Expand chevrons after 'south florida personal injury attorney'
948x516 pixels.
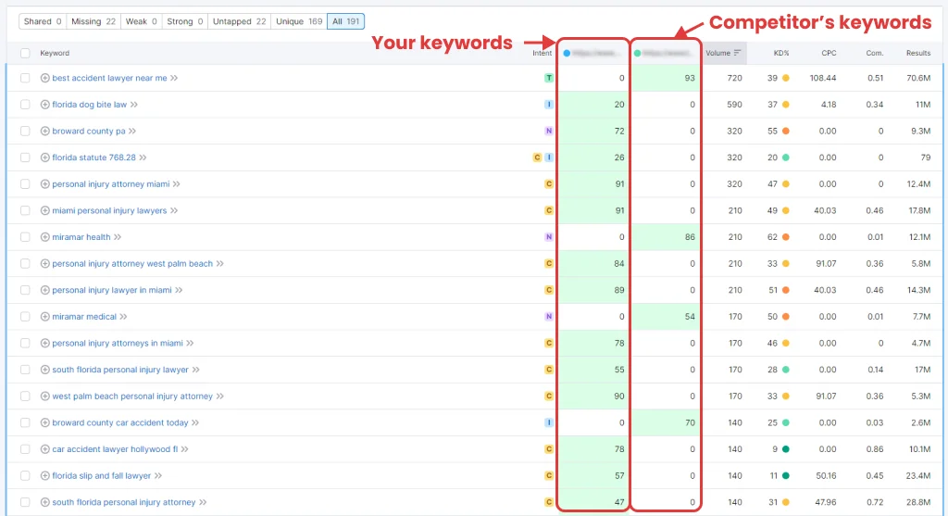pyautogui.click(x=203, y=502)
